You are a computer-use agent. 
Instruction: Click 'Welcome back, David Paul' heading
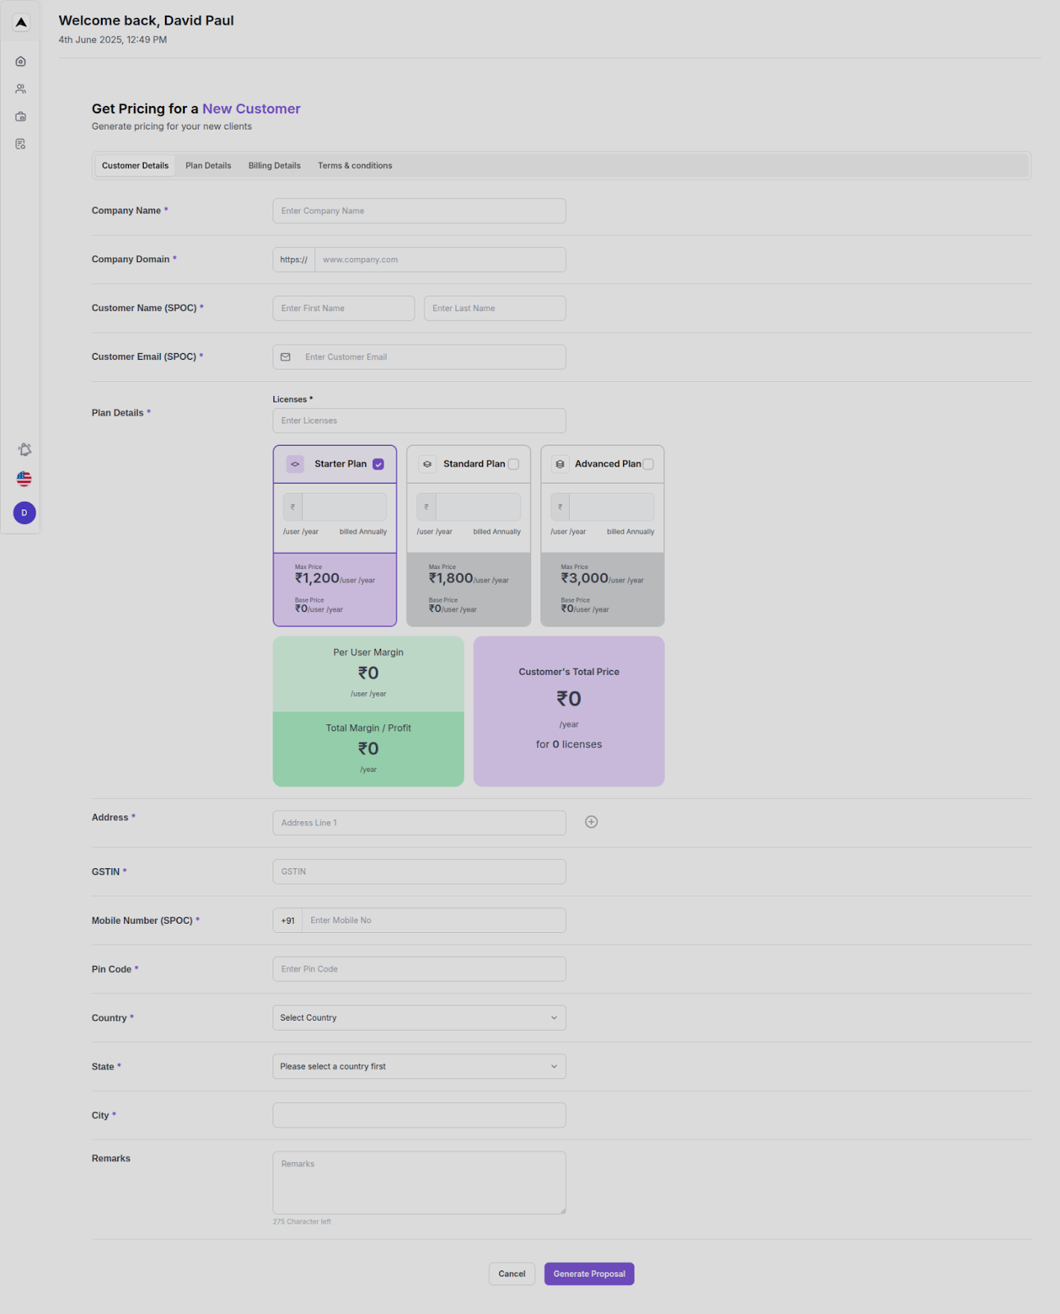pos(146,21)
